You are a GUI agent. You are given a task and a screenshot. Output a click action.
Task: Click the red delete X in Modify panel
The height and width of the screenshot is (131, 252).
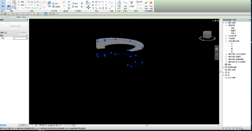[106, 8]
